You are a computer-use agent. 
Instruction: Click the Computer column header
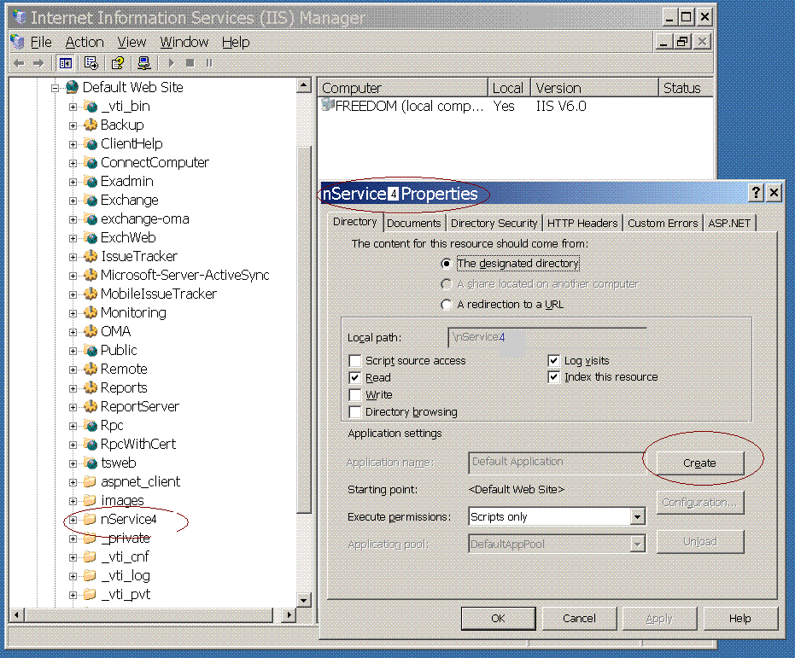click(402, 88)
